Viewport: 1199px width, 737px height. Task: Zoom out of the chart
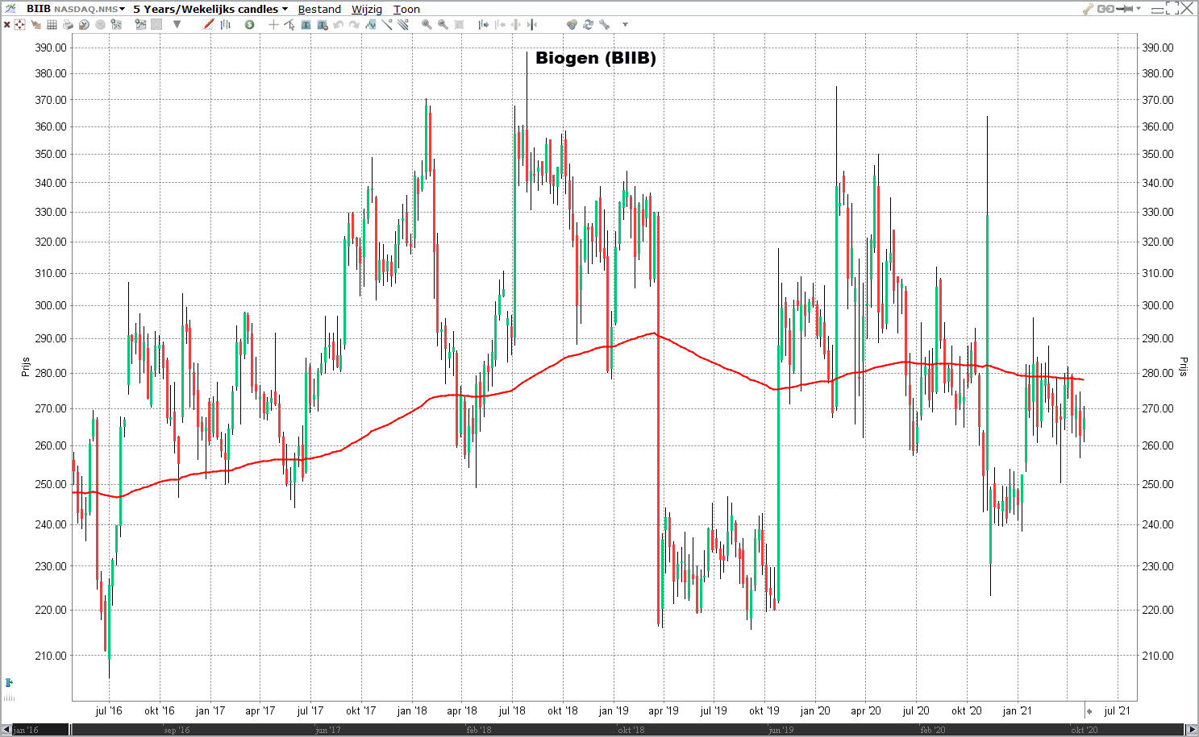pos(443,25)
